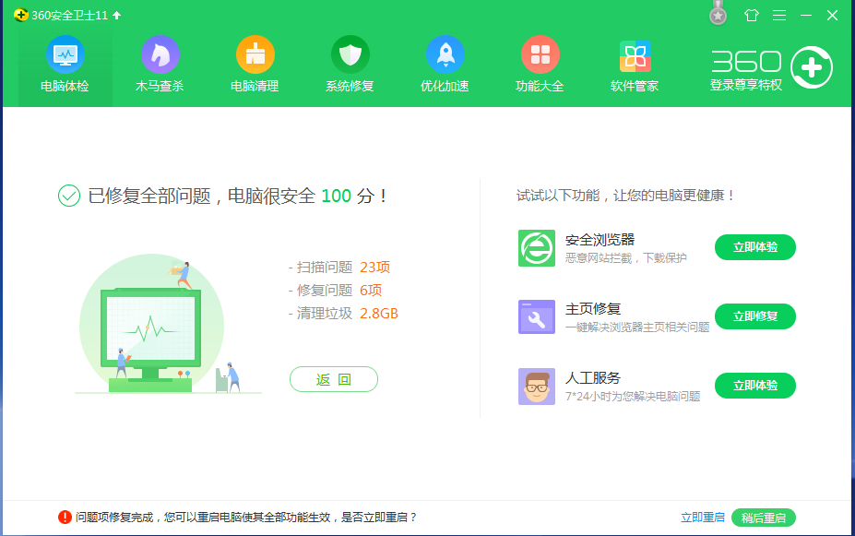Open the 木马查杀 trojan scan tab
Viewport: 855px width, 536px height.
pyautogui.click(x=160, y=65)
